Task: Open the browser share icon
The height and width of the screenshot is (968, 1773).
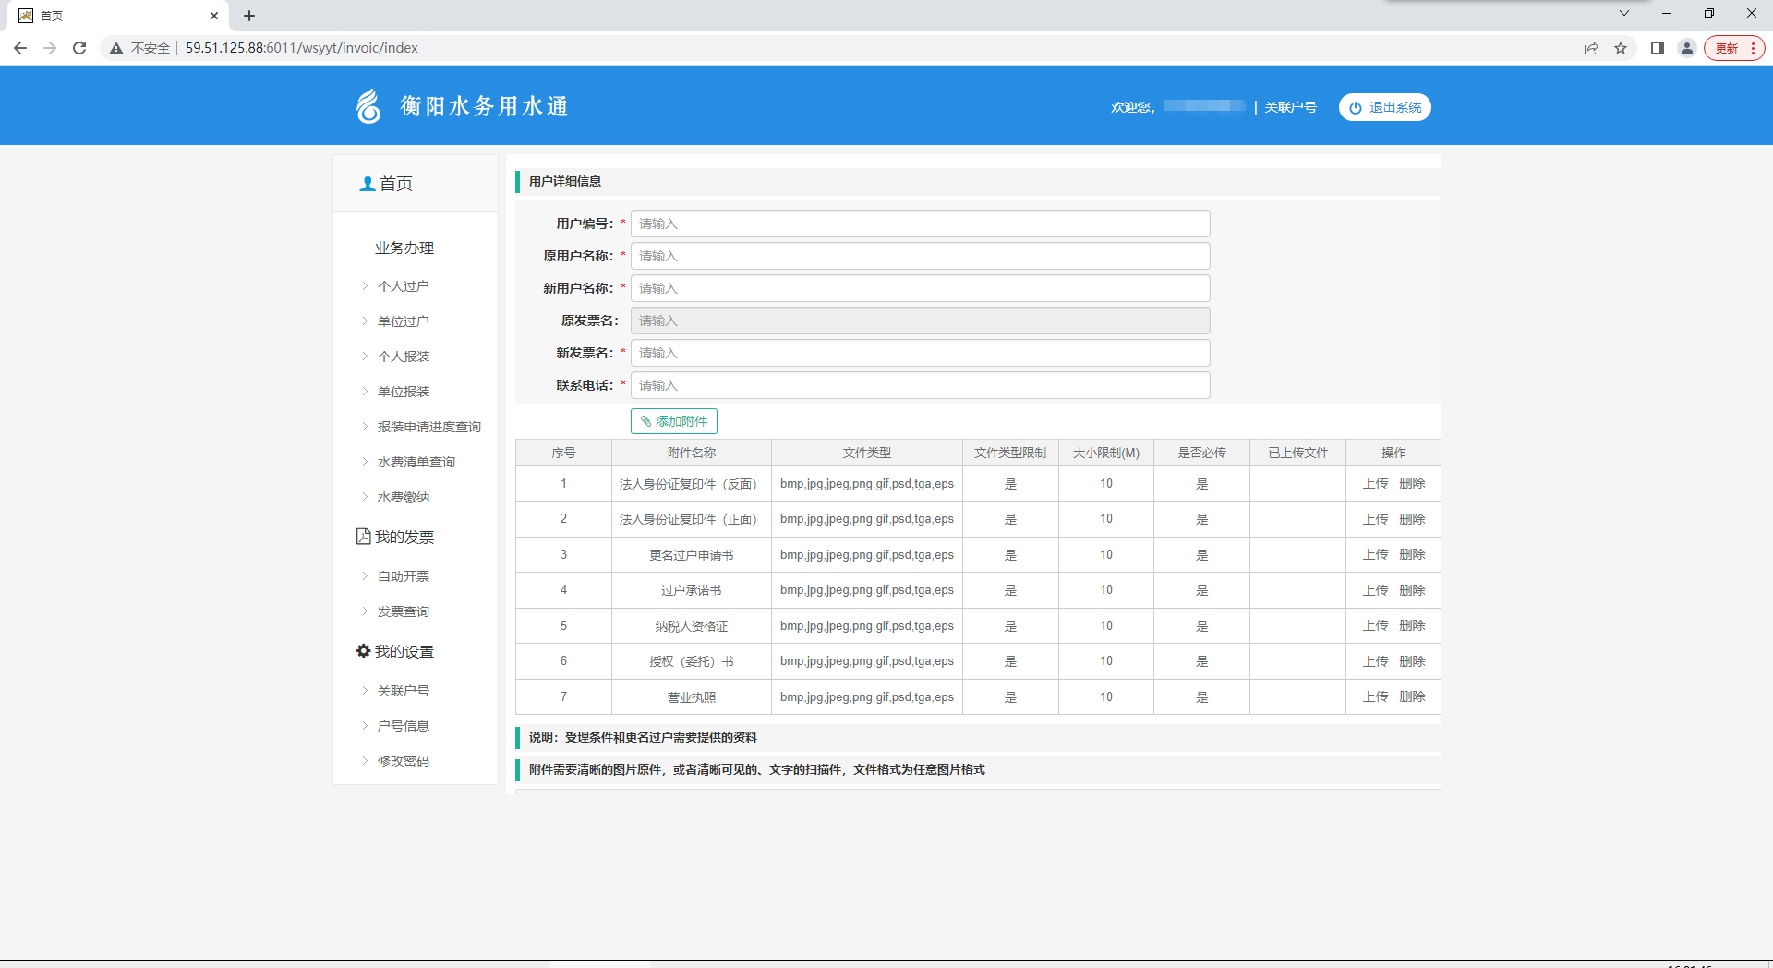Action: point(1591,48)
